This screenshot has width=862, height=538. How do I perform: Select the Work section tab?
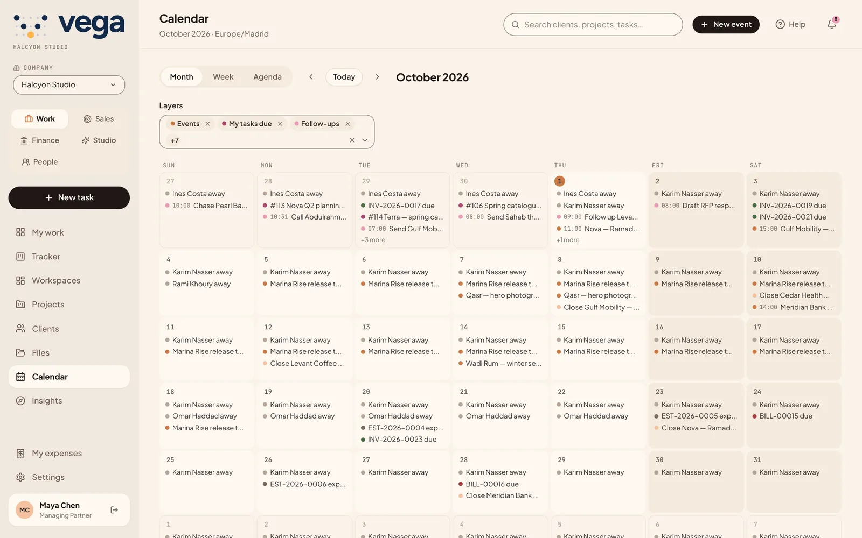point(40,119)
